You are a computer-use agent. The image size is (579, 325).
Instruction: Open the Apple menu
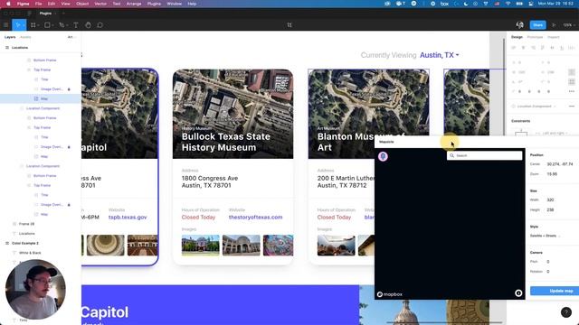(8, 4)
